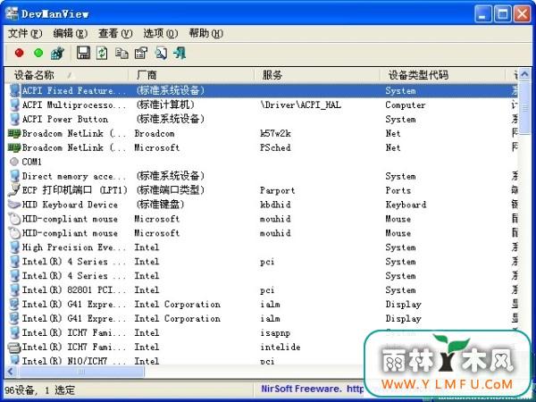
Task: Open the 查看(V) menu
Action: click(115, 34)
